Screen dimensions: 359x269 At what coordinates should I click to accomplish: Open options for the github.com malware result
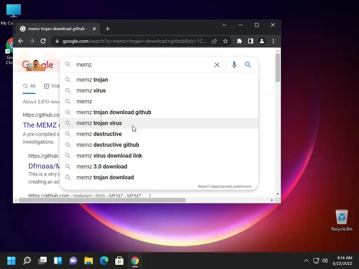point(150,195)
